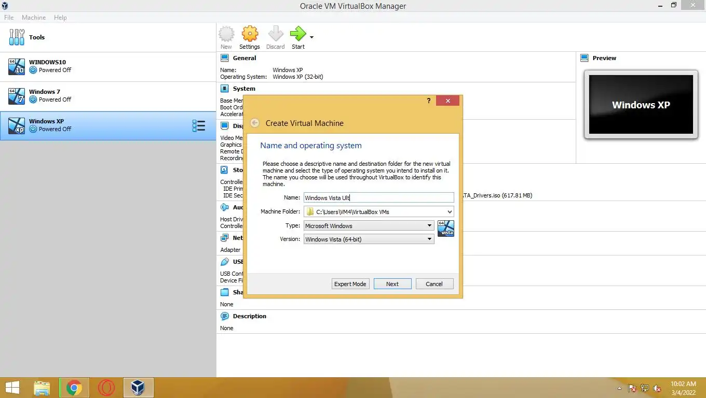706x398 pixels.
Task: Open the Version dropdown
Action: 369,239
